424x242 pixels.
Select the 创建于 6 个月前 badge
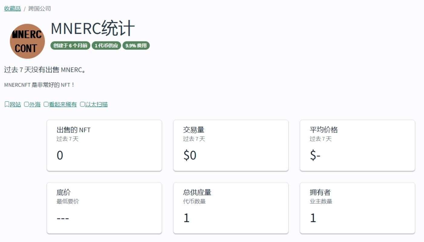tap(70, 46)
